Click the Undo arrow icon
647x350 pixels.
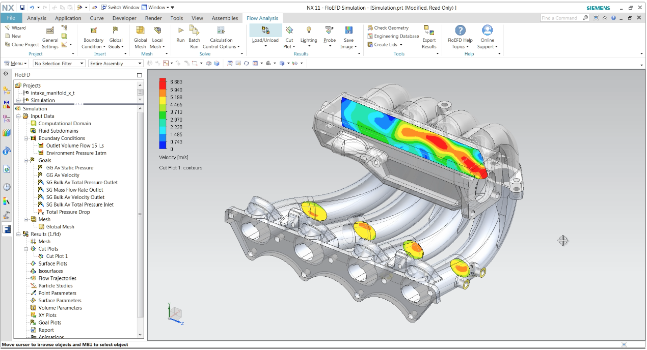coord(32,8)
